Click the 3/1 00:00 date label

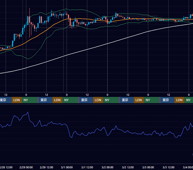click(67, 167)
